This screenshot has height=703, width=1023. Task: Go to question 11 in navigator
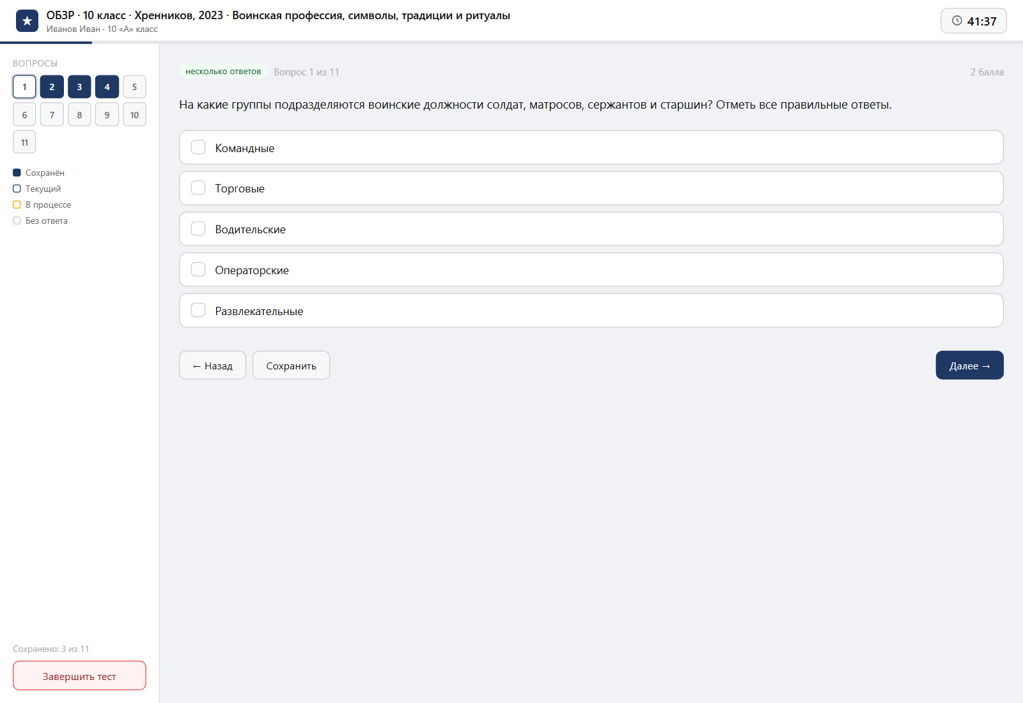[x=24, y=142]
